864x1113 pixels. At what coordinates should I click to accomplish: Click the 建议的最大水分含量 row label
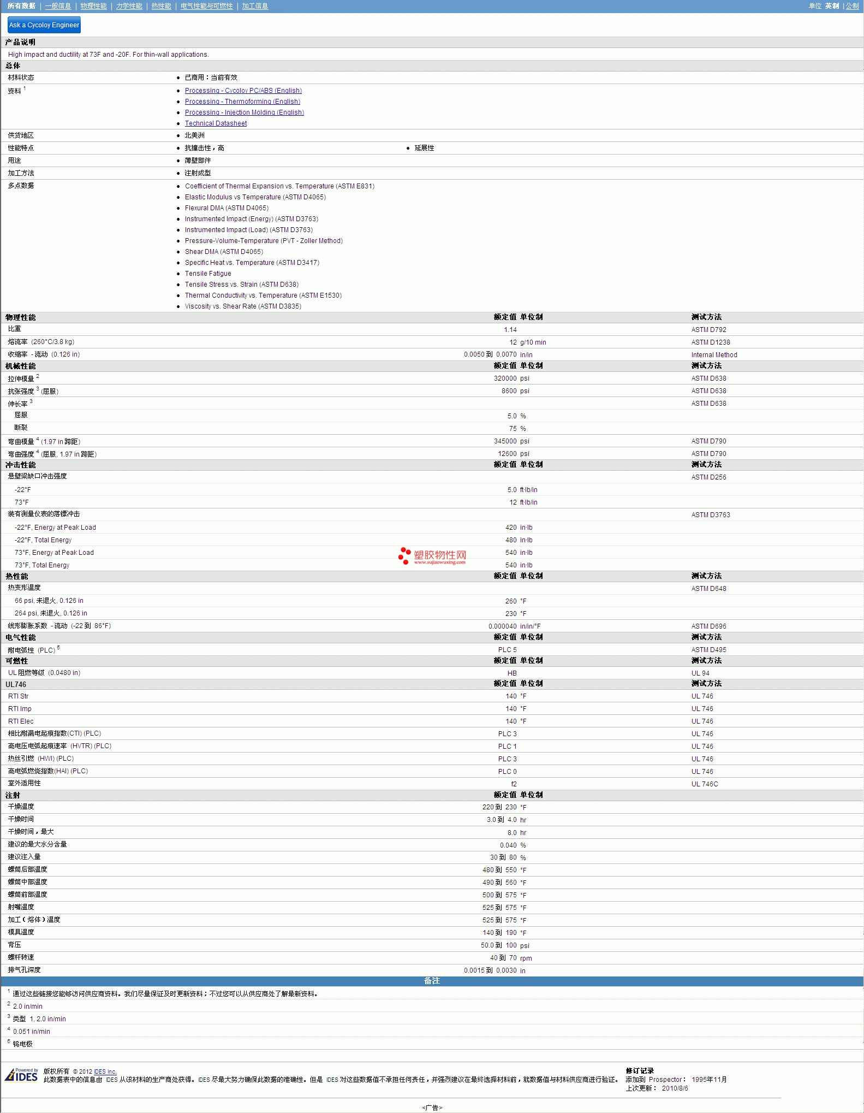37,844
